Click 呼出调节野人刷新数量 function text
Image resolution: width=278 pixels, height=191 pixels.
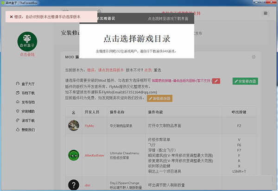coord(166,185)
